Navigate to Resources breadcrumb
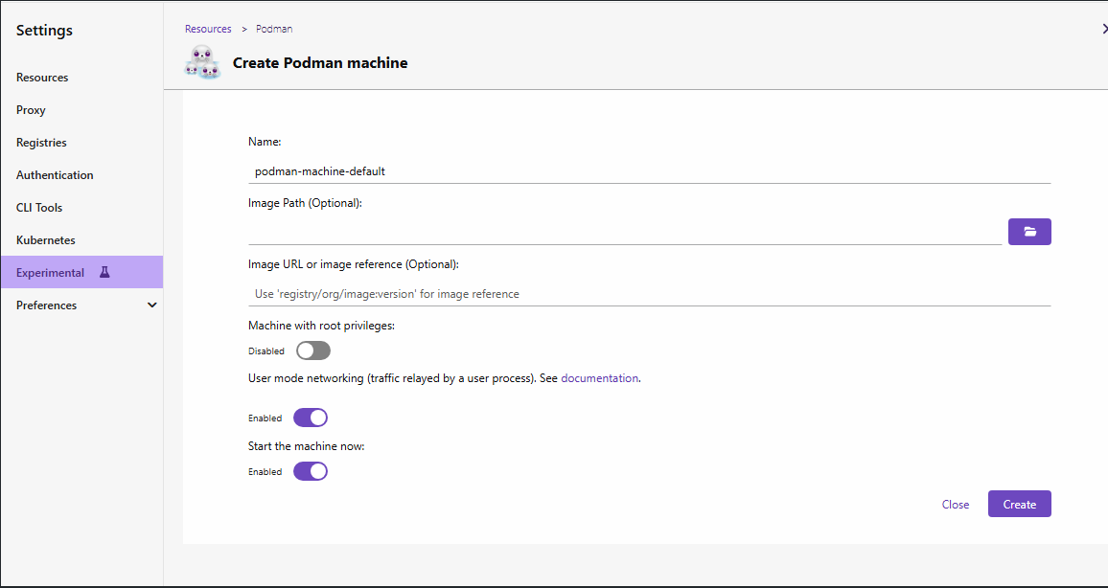1108x588 pixels. pyautogui.click(x=208, y=29)
